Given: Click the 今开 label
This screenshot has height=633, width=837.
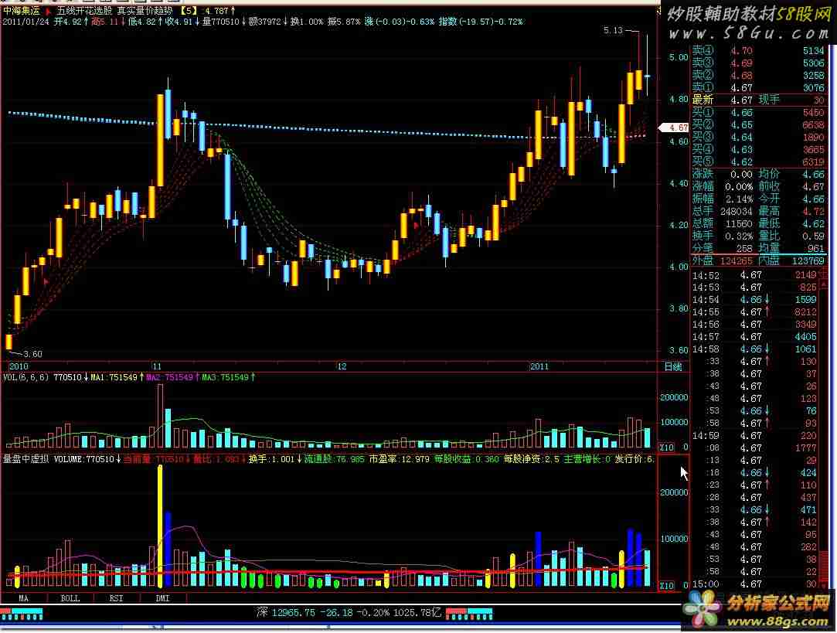Looking at the screenshot, I should point(769,199).
